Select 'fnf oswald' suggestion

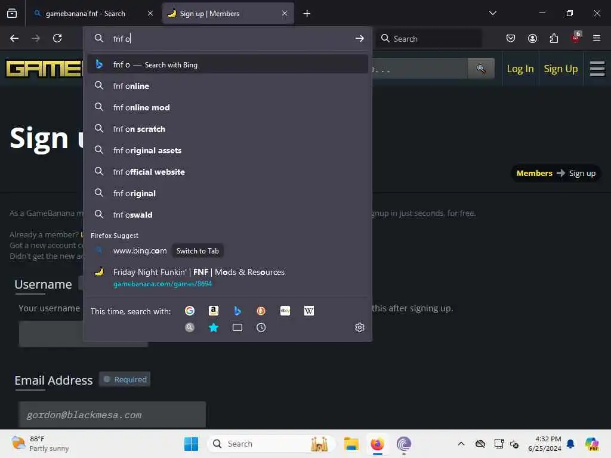tap(228, 215)
